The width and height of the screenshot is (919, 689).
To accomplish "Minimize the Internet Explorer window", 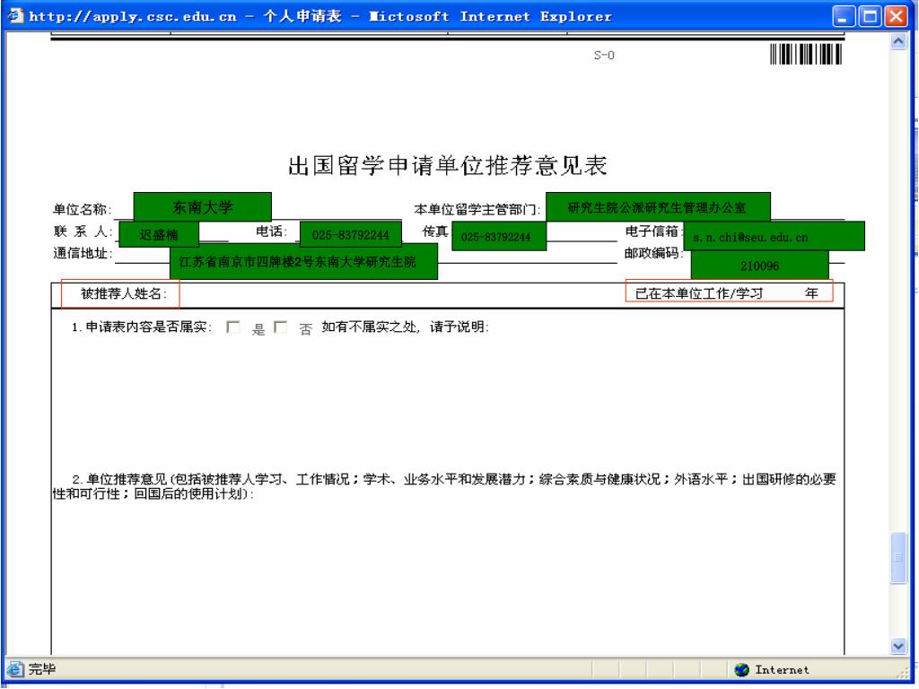I will 843,16.
